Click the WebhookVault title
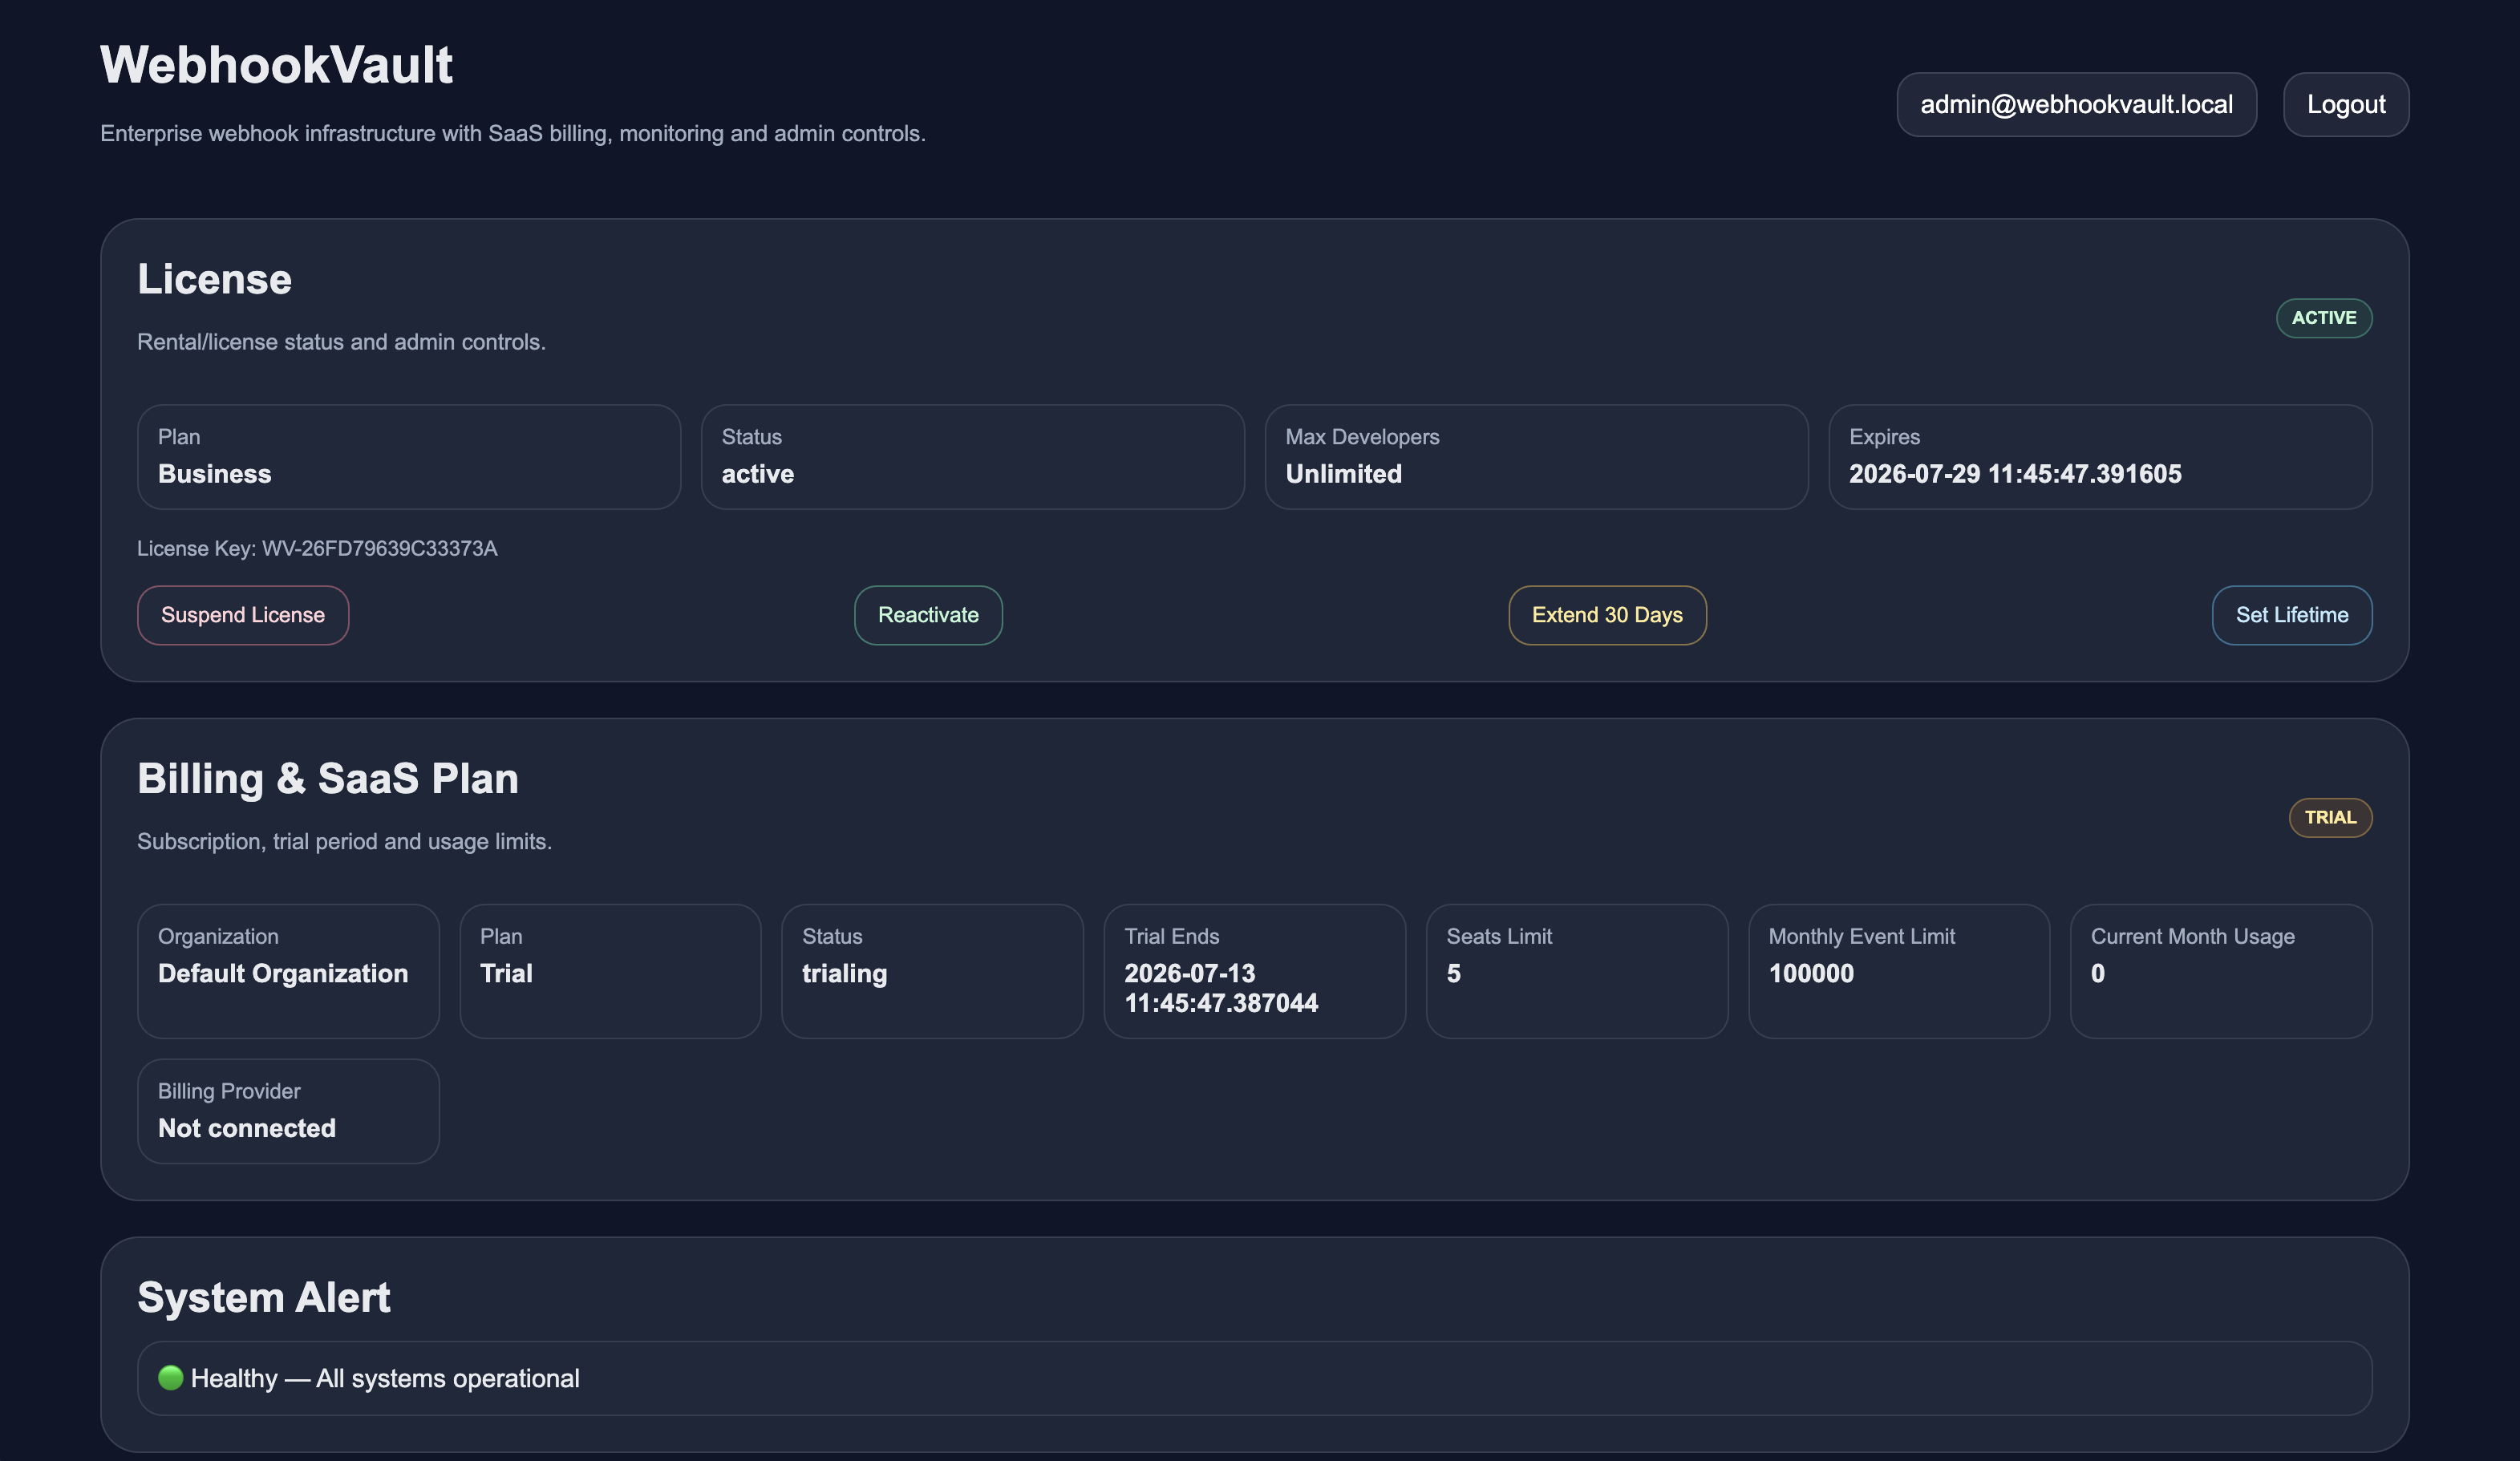 coord(276,65)
